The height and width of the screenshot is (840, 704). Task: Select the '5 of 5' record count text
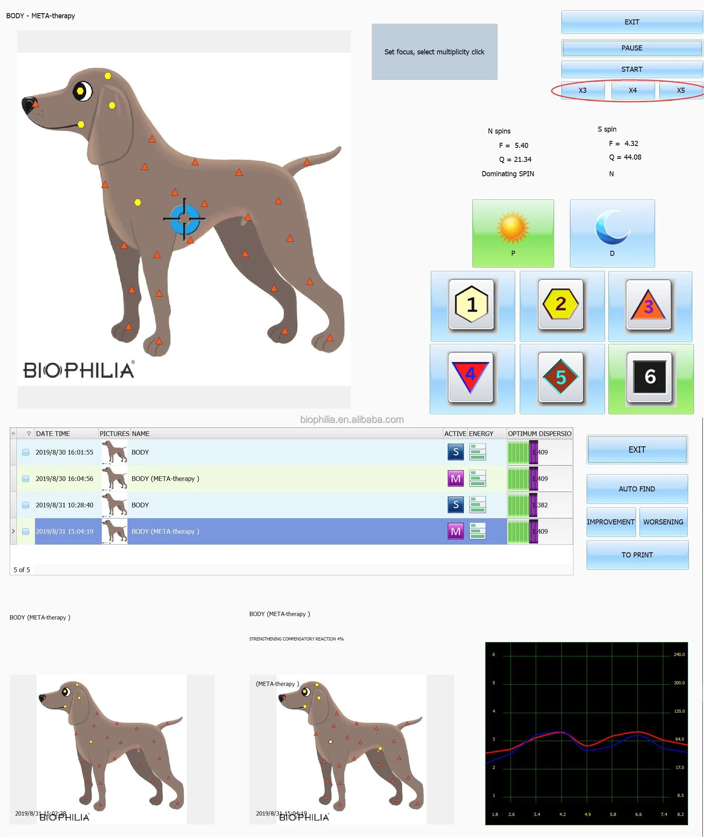click(x=22, y=569)
